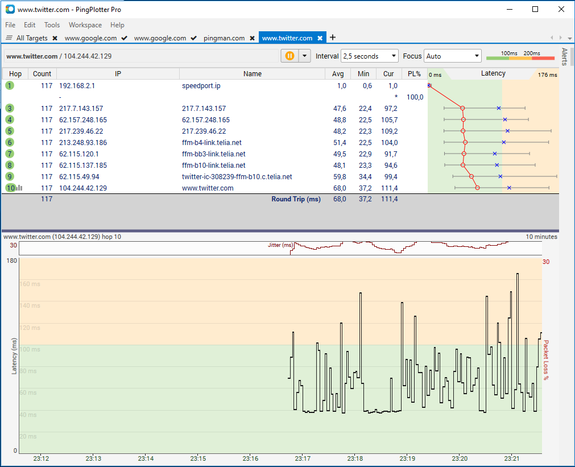Viewport: 575px width, 467px height.
Task: Click the Min column header
Action: [x=363, y=74]
